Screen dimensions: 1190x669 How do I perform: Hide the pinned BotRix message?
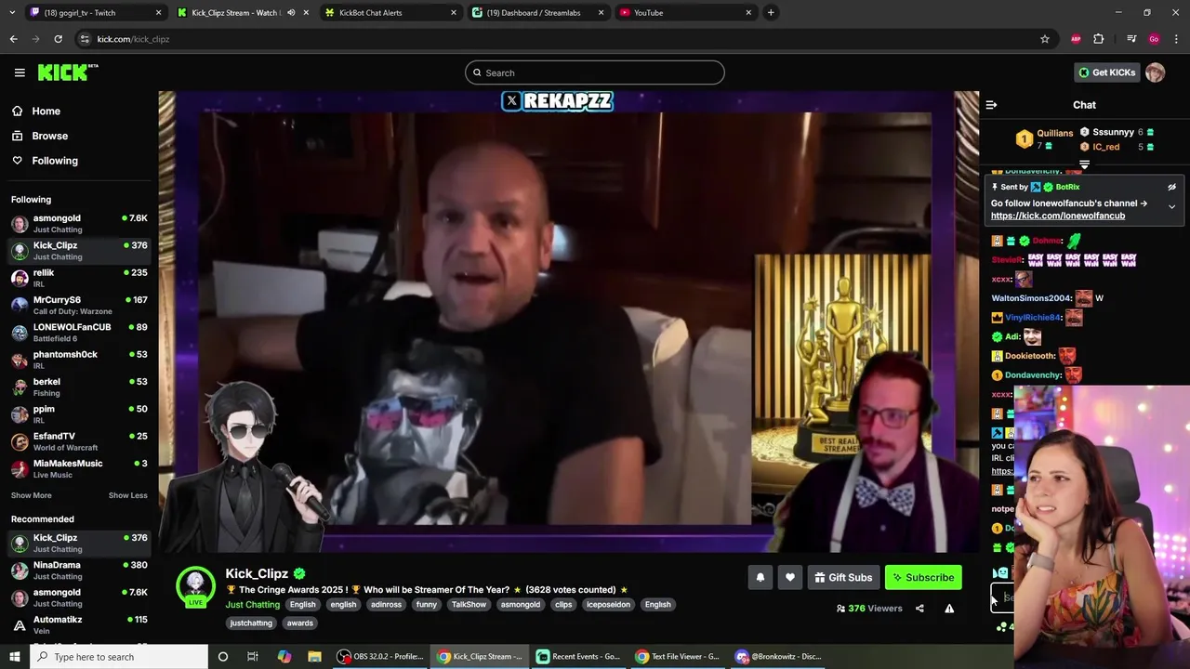click(x=1171, y=187)
